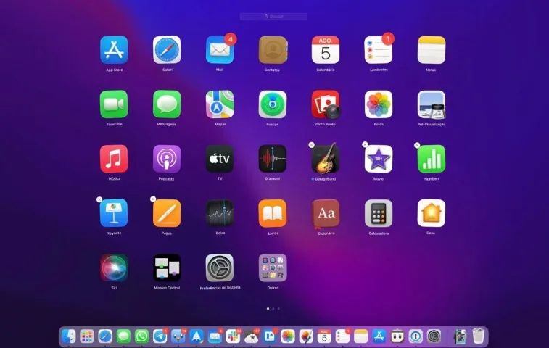Expand the Outros folder

point(273,268)
